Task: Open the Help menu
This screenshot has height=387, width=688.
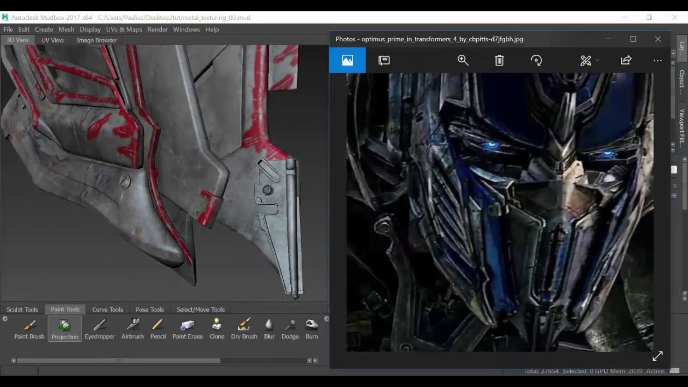Action: click(212, 29)
